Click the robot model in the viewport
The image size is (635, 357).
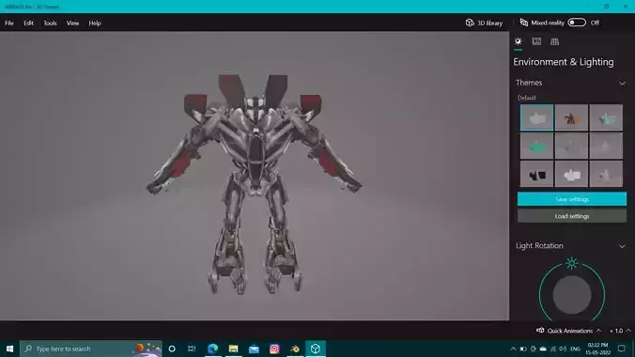tap(254, 184)
